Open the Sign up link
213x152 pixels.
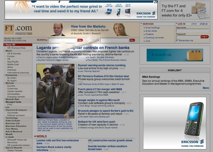tap(204, 24)
